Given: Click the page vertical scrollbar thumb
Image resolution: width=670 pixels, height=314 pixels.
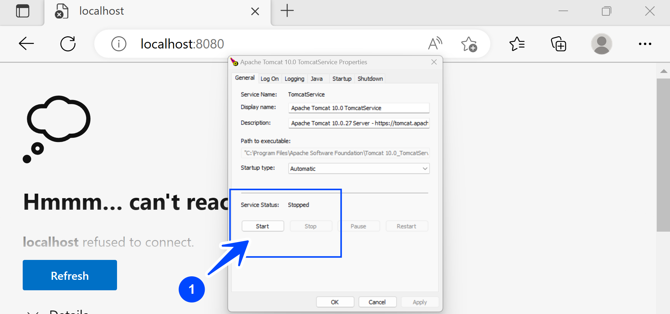Looking at the screenshot, I should [x=663, y=155].
